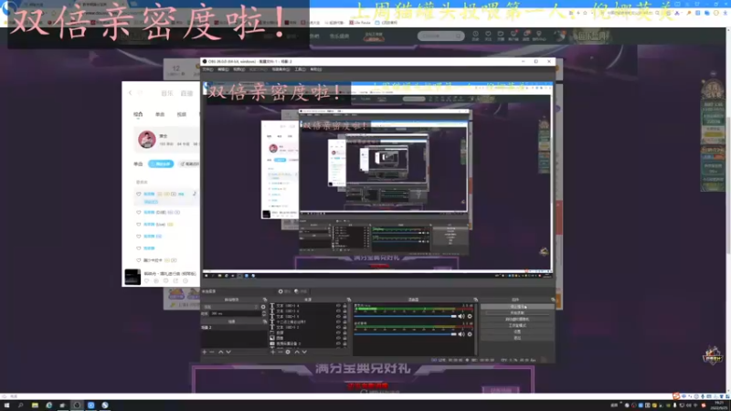Like the currently playing song in the results
Image resolution: width=731 pixels, height=411 pixels.
(139, 194)
